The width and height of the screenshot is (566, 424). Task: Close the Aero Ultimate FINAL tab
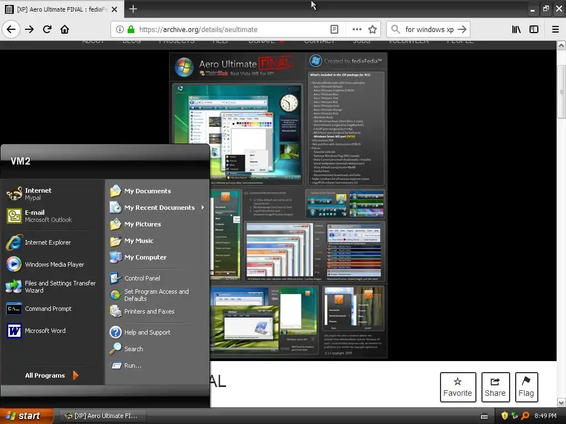tap(114, 9)
